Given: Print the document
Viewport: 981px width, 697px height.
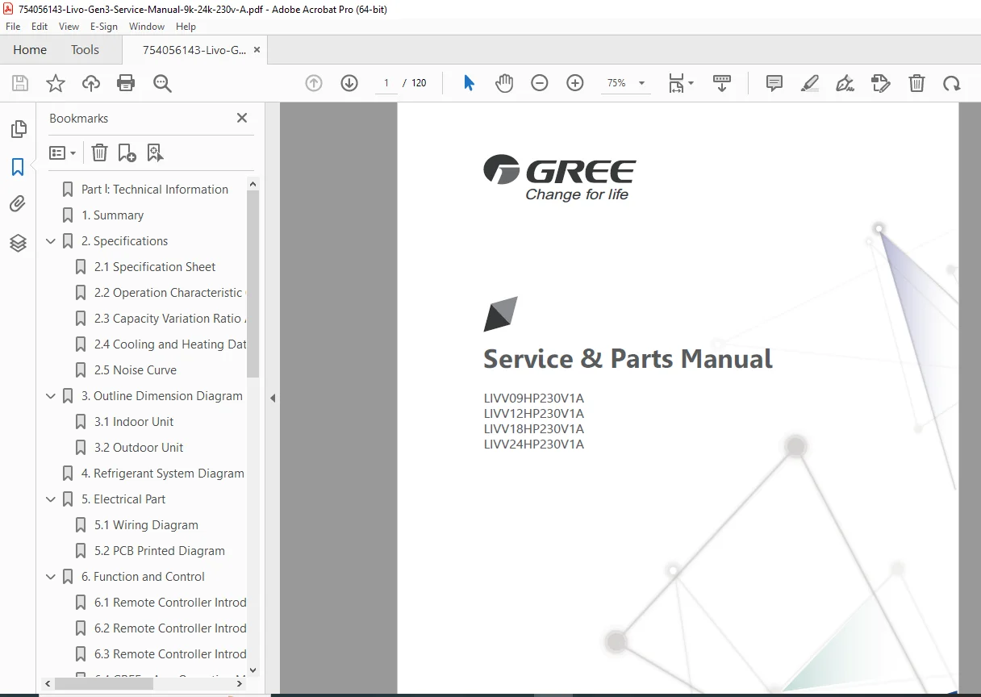Looking at the screenshot, I should [126, 83].
